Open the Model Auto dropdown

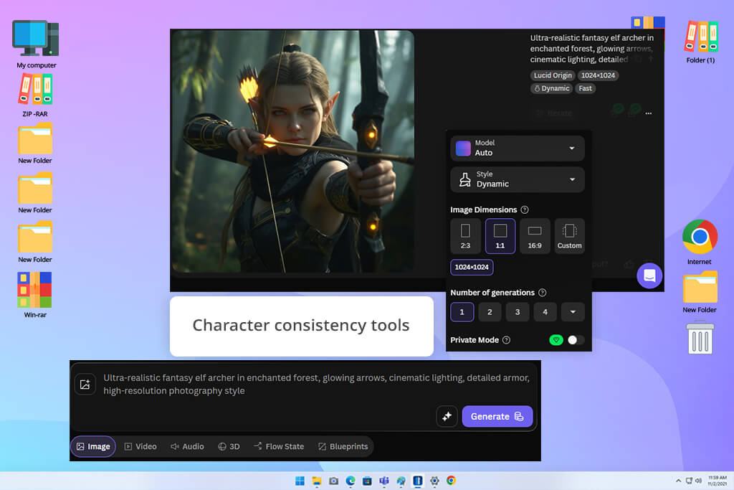tap(518, 148)
